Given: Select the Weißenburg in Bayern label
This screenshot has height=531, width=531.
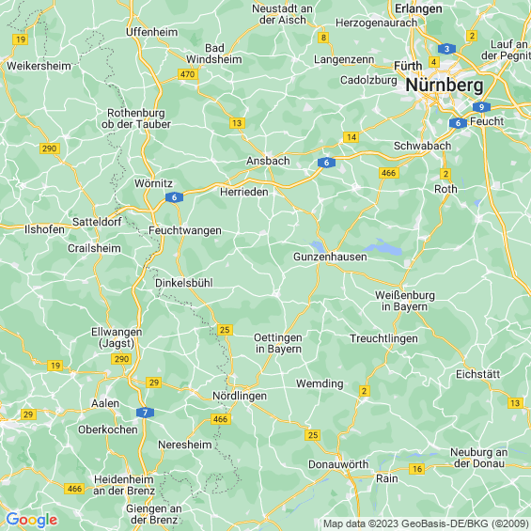Looking at the screenshot, I should point(405,301).
